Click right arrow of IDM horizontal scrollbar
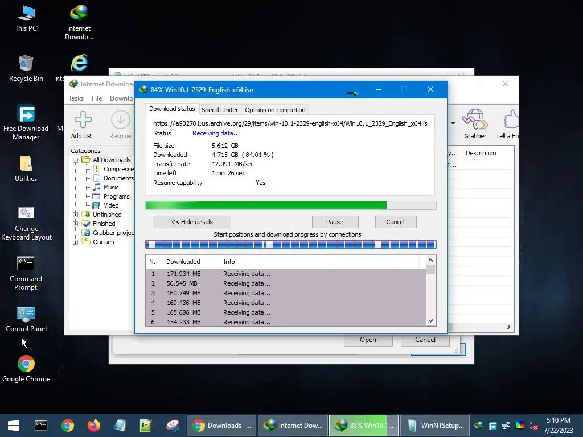Screen dimensions: 583x437 pos(508,327)
